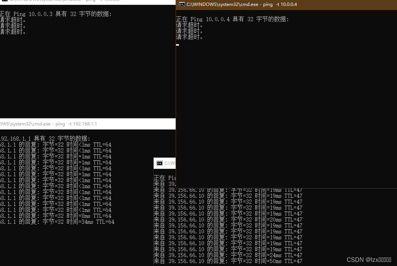The image size is (397, 266).
Task: Click the cmd icon on the 10.0.0.4 window
Action: [182, 5]
